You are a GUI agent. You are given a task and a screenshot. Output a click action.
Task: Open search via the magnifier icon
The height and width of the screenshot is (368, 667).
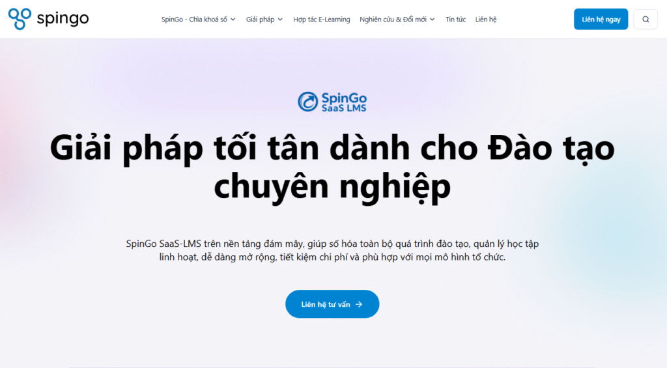click(x=646, y=19)
